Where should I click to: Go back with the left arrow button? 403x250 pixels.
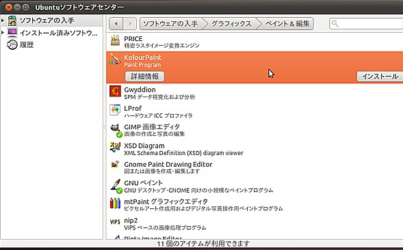point(116,24)
